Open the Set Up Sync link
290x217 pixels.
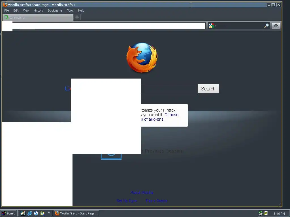[127, 201]
